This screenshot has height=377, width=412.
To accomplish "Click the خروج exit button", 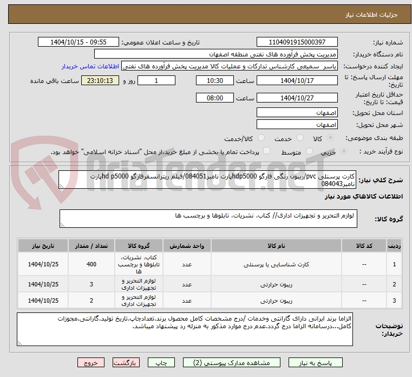I will [x=91, y=362].
